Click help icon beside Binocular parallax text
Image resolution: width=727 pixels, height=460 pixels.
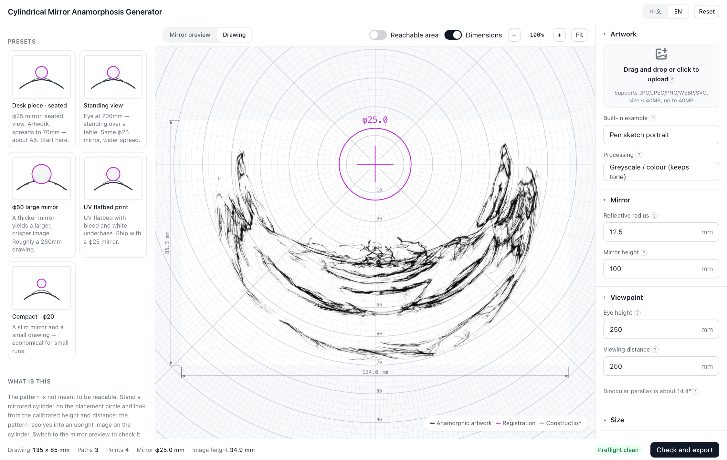pyautogui.click(x=695, y=391)
